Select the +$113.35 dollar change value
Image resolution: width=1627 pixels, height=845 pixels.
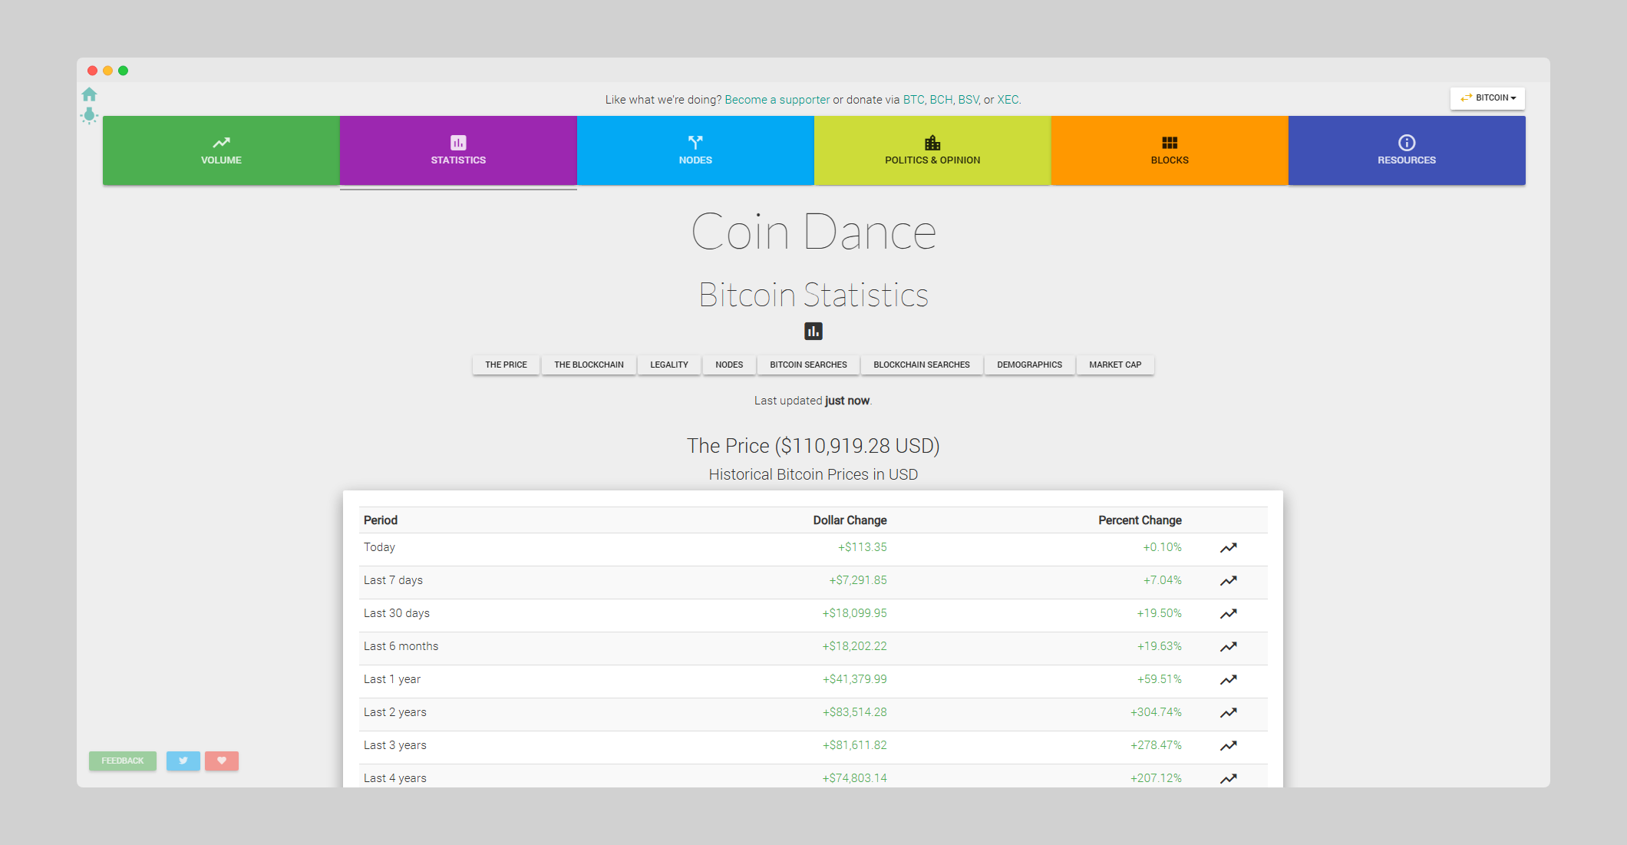tap(863, 547)
